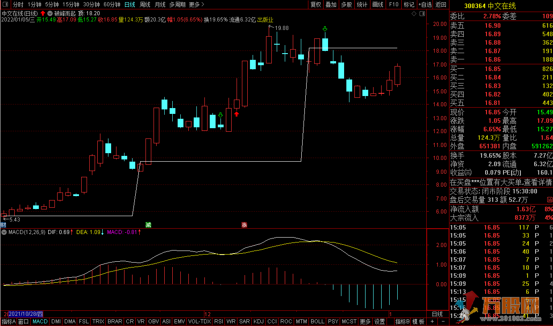Click the 日线 label under the price axis
This screenshot has width=553, height=326.
[x=437, y=314]
